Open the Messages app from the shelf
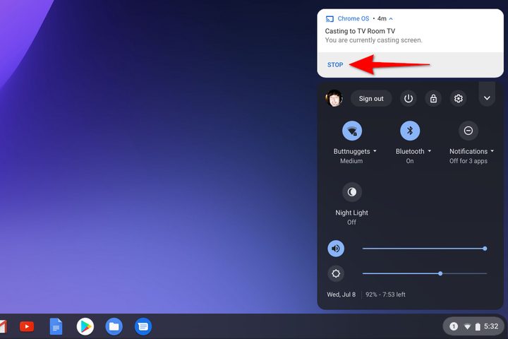The height and width of the screenshot is (339, 508). pyautogui.click(x=143, y=326)
